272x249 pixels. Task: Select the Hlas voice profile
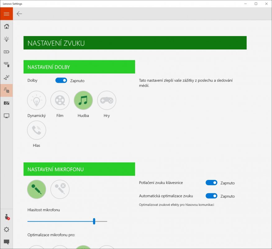37,130
